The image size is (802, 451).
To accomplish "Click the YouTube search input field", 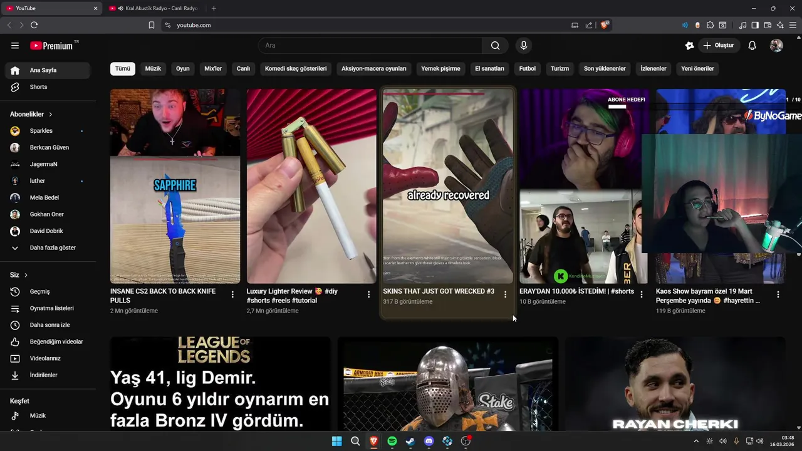I will point(370,45).
